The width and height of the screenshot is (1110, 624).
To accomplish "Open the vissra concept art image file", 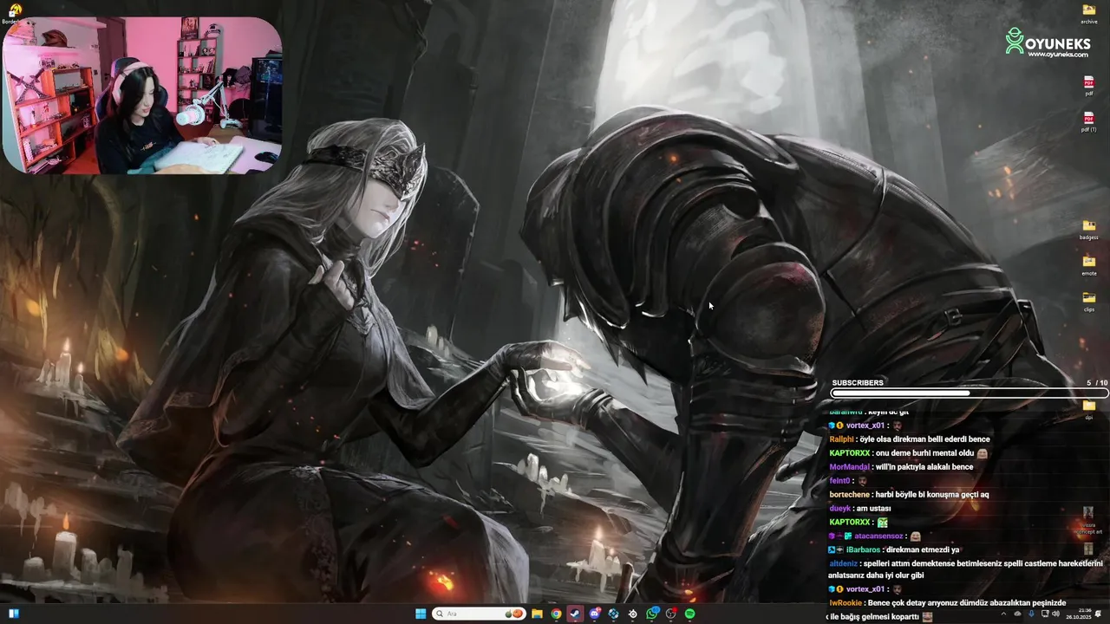I will pyautogui.click(x=1087, y=520).
